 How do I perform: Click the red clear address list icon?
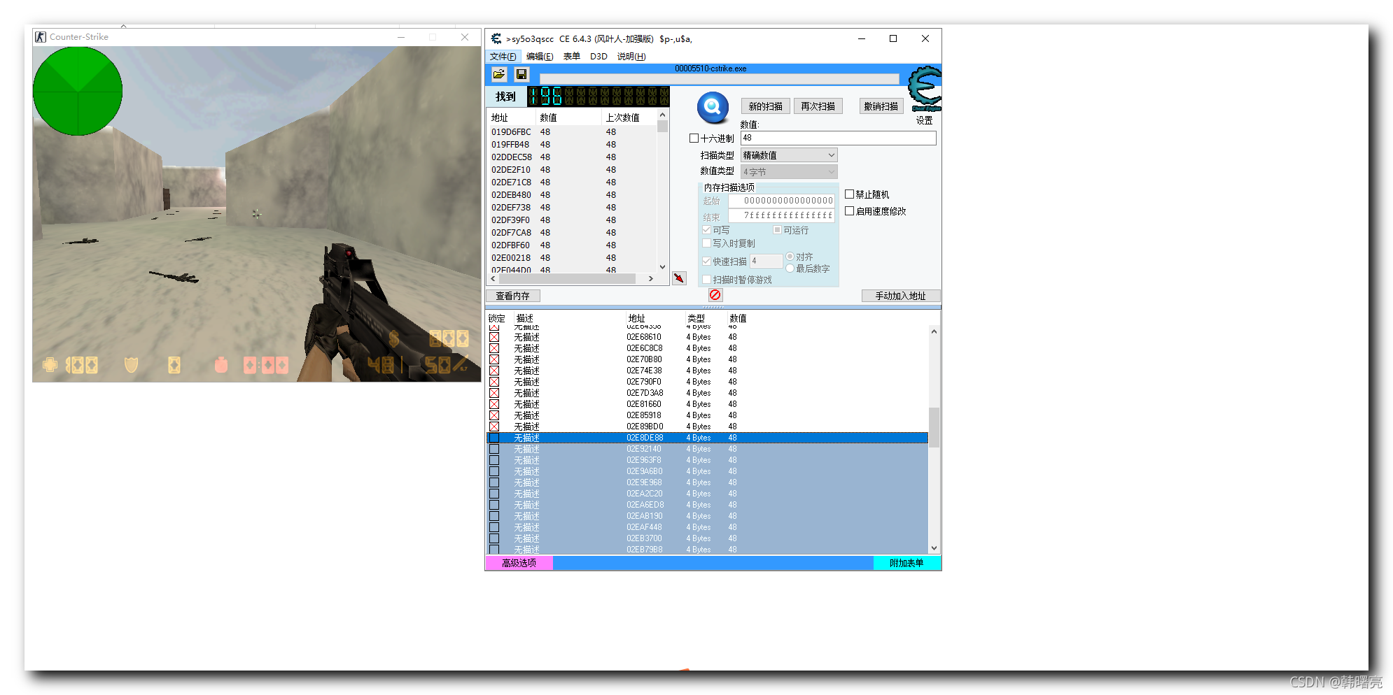715,295
